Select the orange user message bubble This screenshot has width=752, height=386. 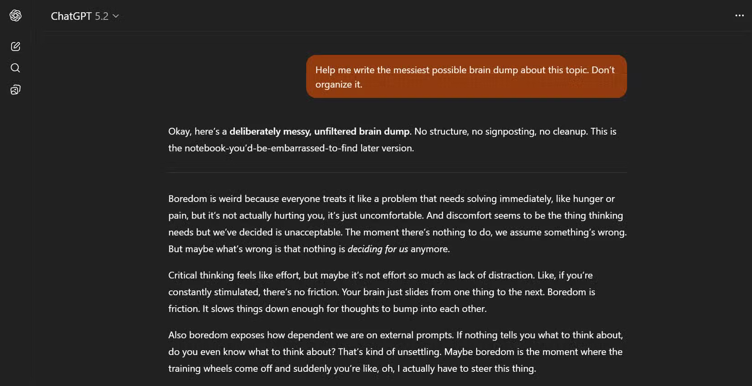(466, 77)
